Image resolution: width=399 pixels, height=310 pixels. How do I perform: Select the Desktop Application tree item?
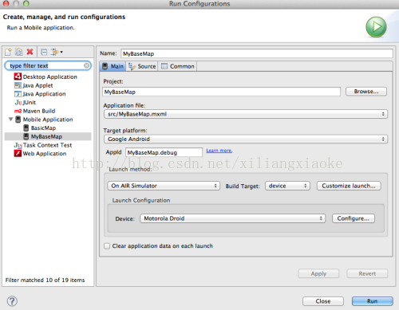pos(45,77)
